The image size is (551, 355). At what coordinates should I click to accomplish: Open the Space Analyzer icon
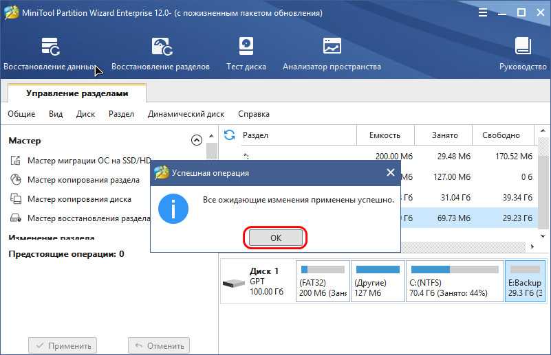coord(332,47)
